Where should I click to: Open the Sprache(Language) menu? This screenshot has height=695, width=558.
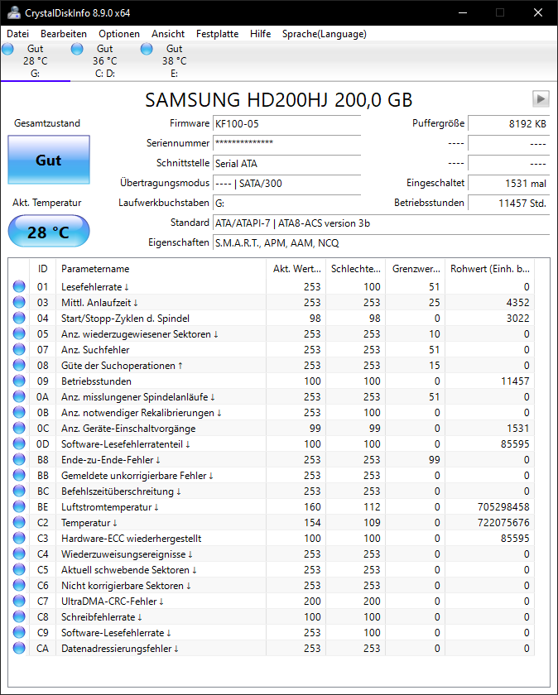(325, 34)
